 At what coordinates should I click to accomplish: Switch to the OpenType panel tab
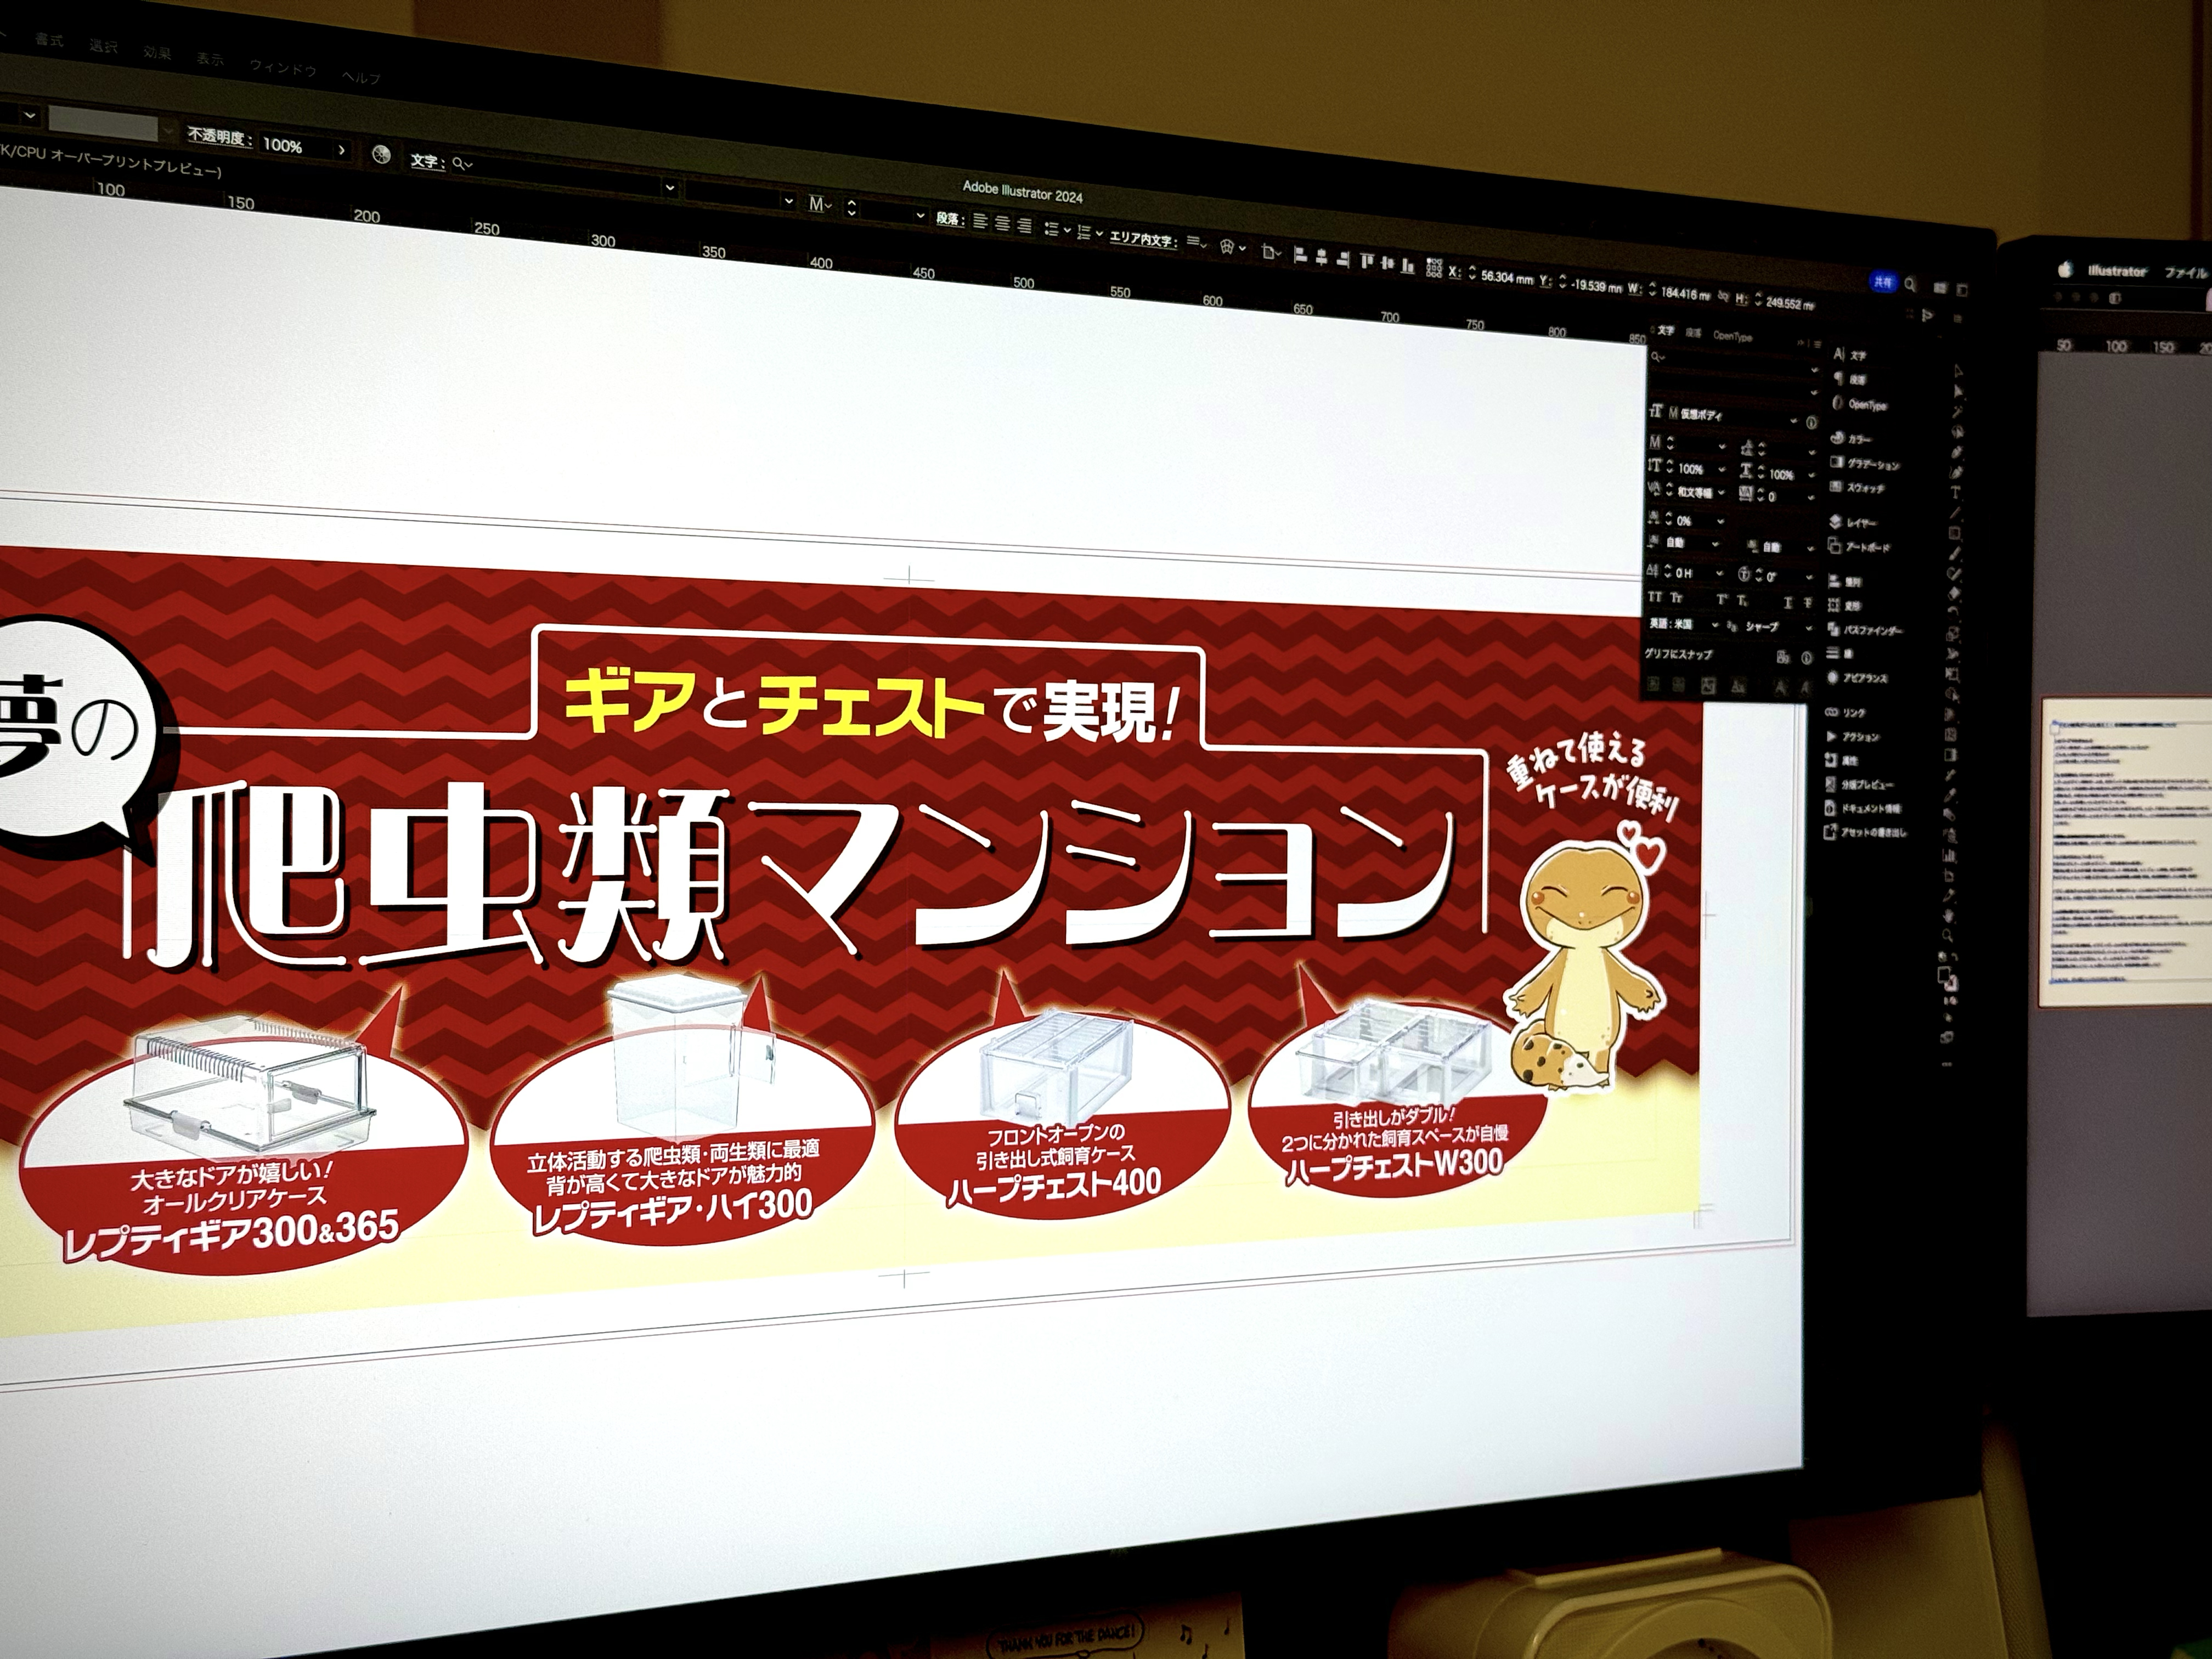click(1732, 337)
